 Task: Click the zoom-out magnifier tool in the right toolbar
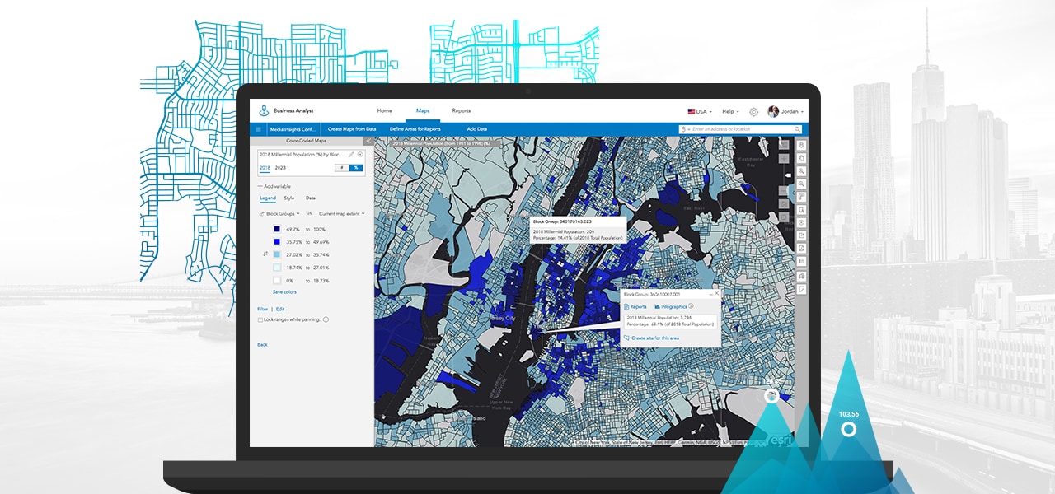[x=801, y=184]
